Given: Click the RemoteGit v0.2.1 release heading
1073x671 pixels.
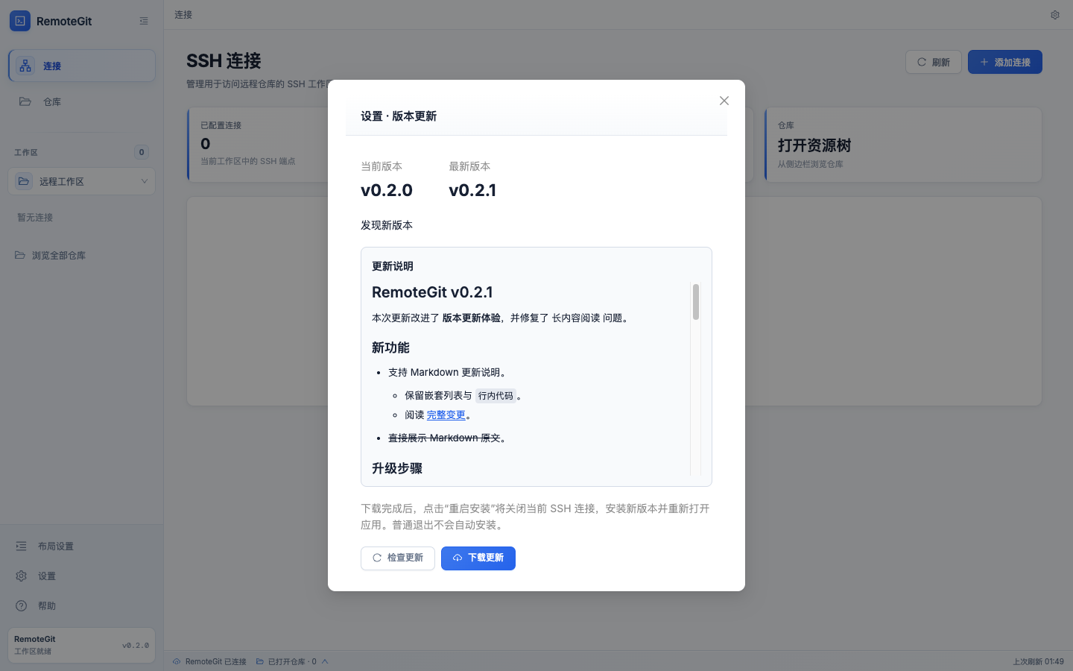Looking at the screenshot, I should pyautogui.click(x=432, y=292).
